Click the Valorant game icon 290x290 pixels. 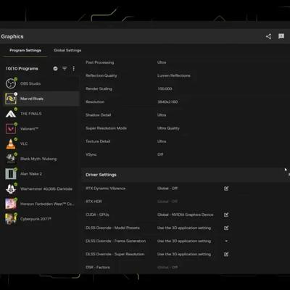click(x=11, y=129)
